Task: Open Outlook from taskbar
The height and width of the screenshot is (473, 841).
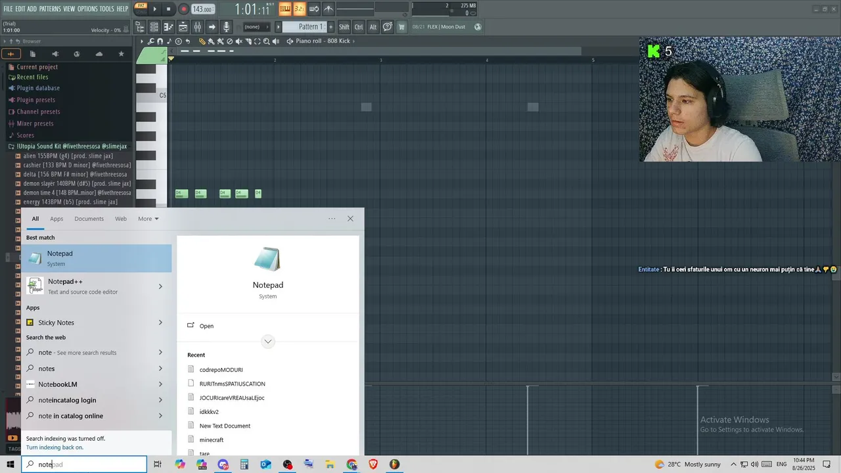Action: (265, 464)
